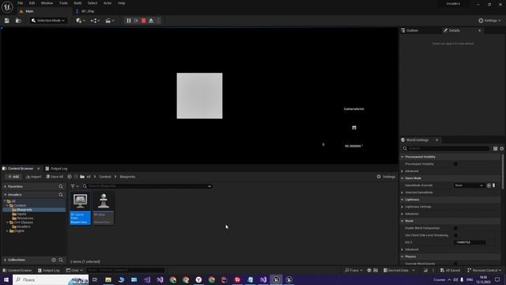Open the asset filter icon menu
The width and height of the screenshot is (506, 285).
(74, 186)
